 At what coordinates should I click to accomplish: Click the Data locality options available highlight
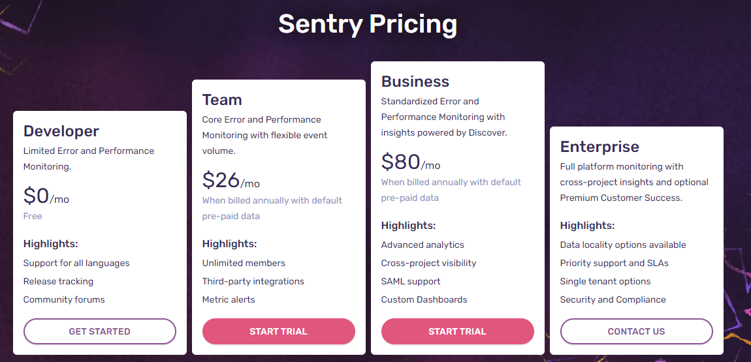tap(623, 245)
